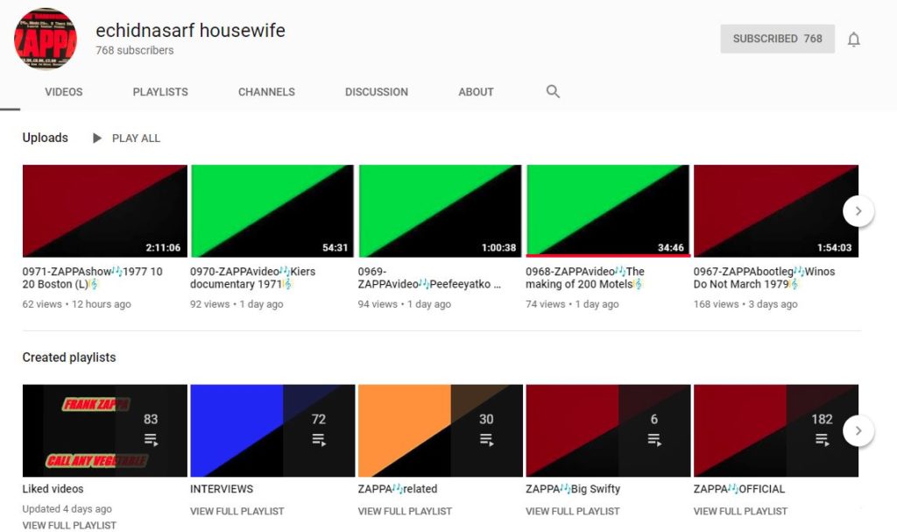Open title 0967-ZAPPAbootleg Winos Do Not March
The image size is (897, 532).
(x=764, y=278)
